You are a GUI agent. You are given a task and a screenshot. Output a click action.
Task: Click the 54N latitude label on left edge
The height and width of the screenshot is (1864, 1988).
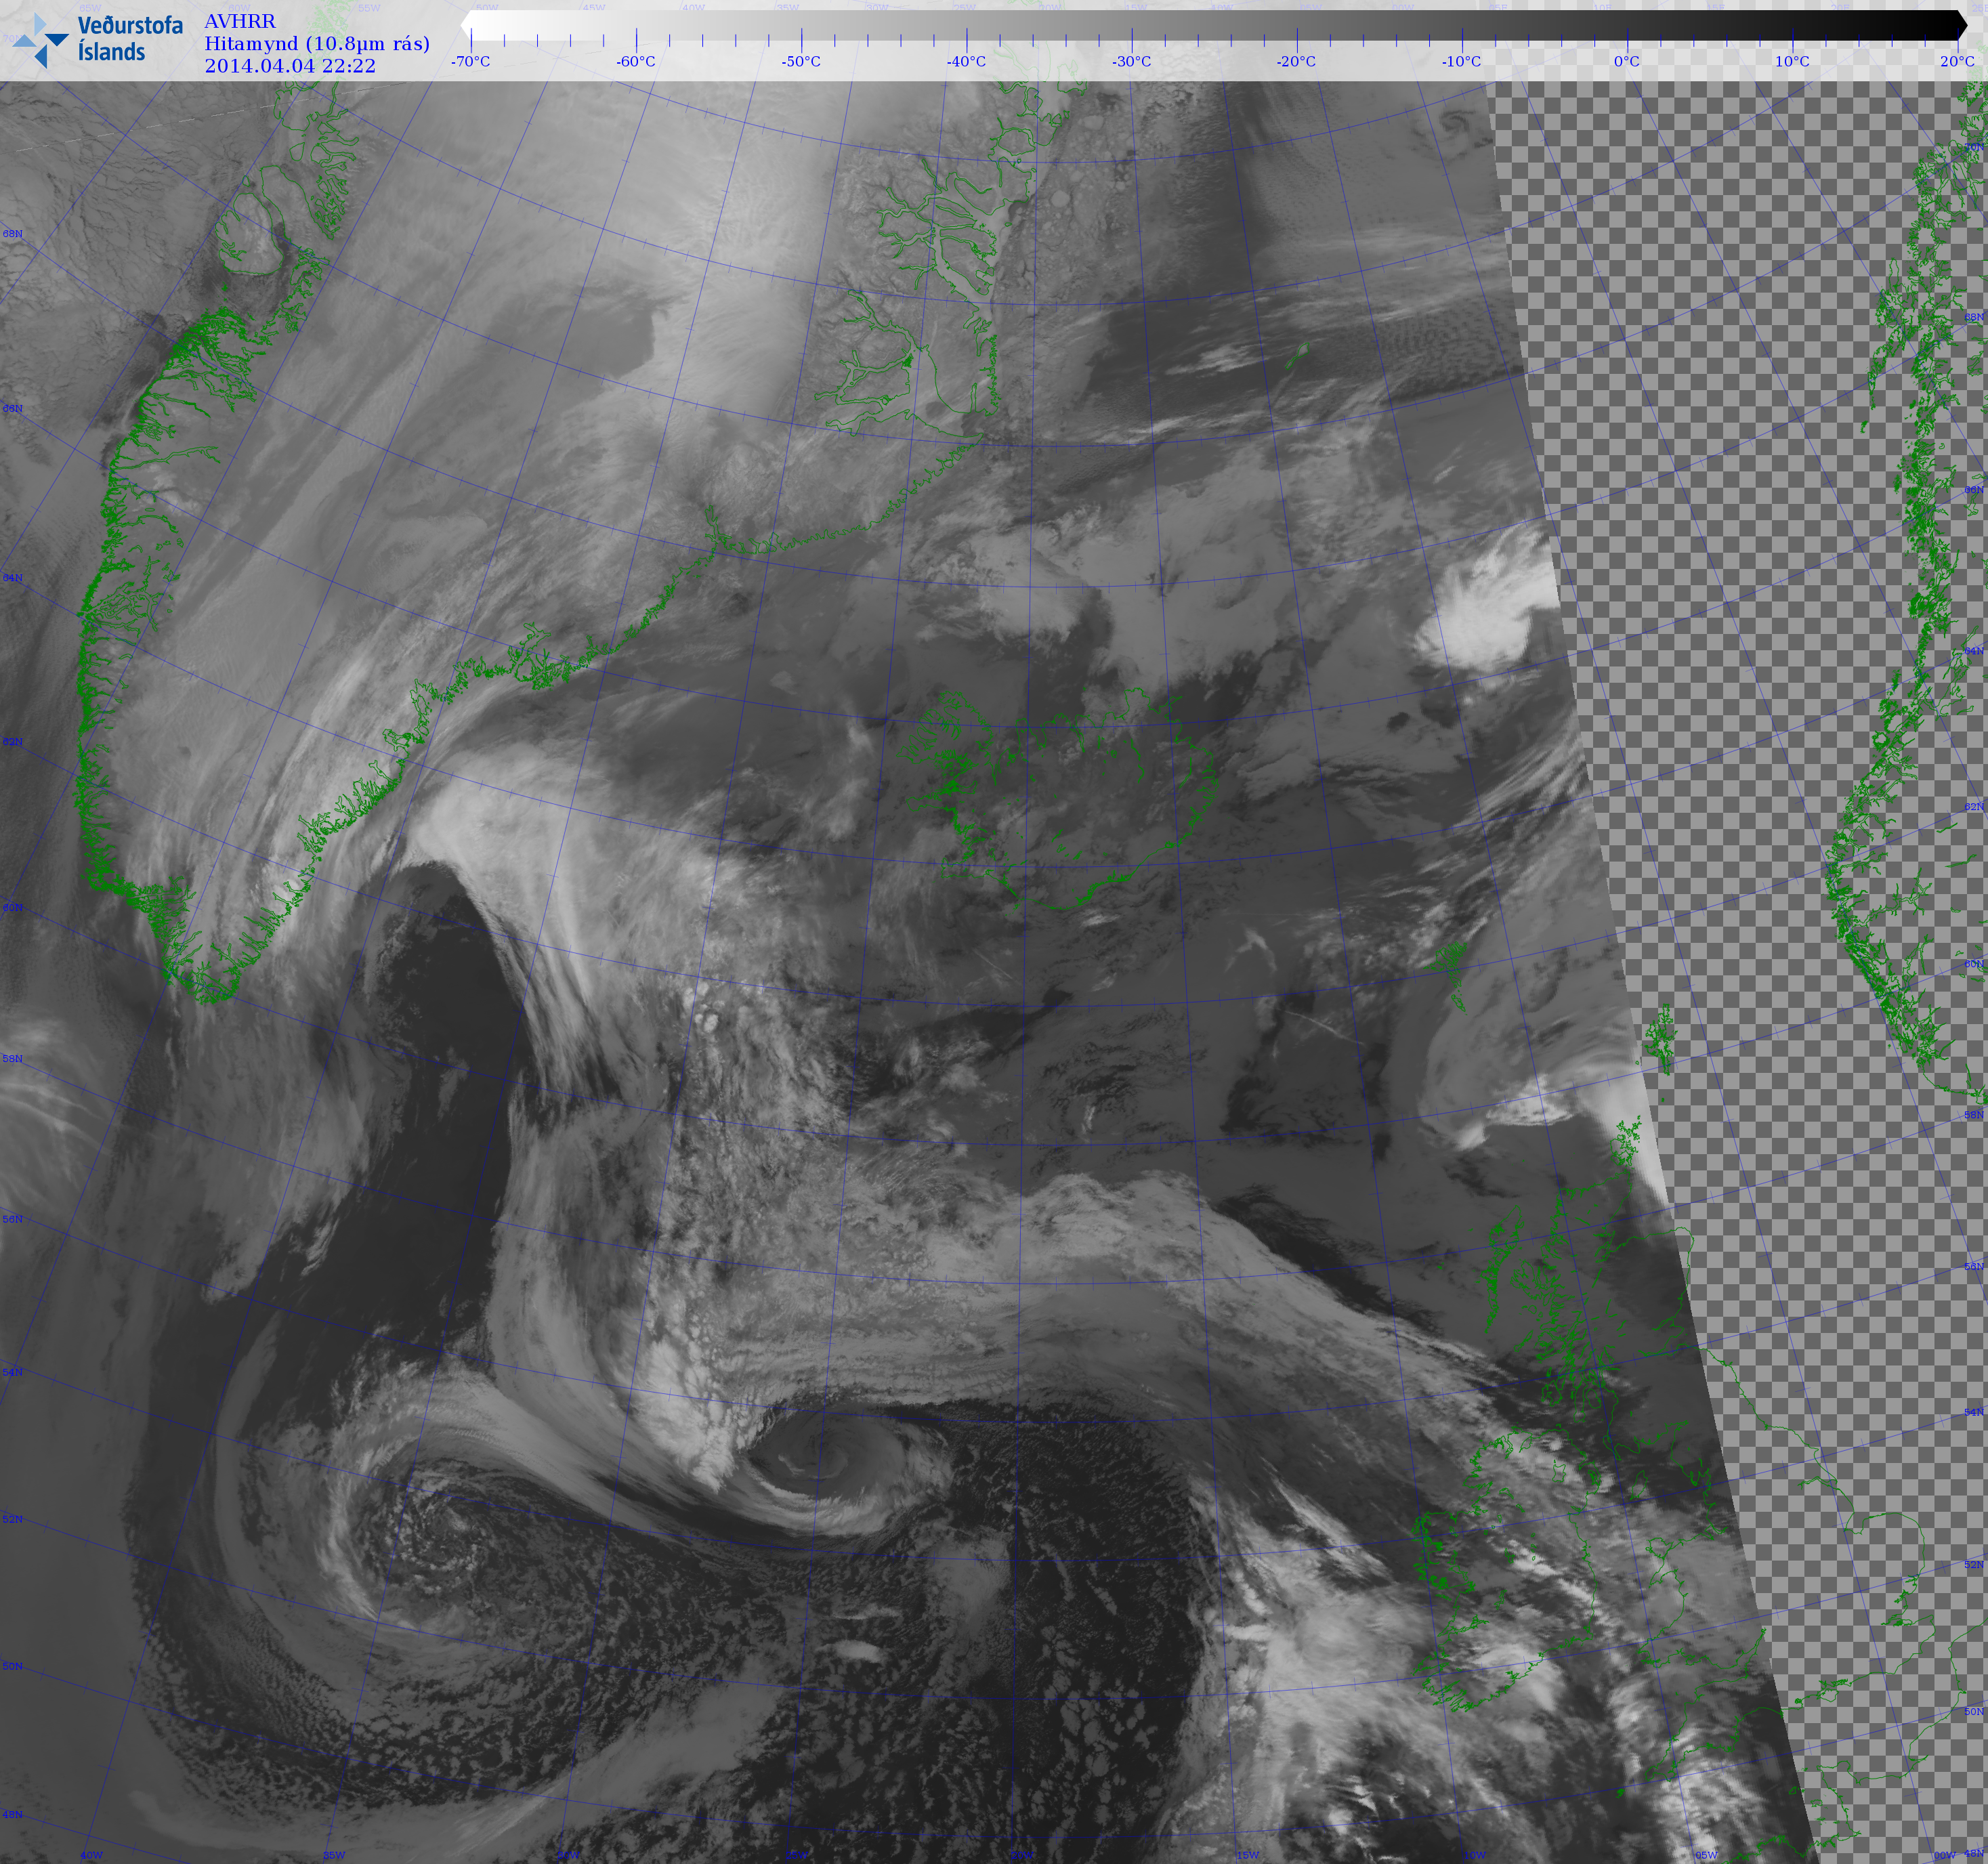coord(12,1372)
